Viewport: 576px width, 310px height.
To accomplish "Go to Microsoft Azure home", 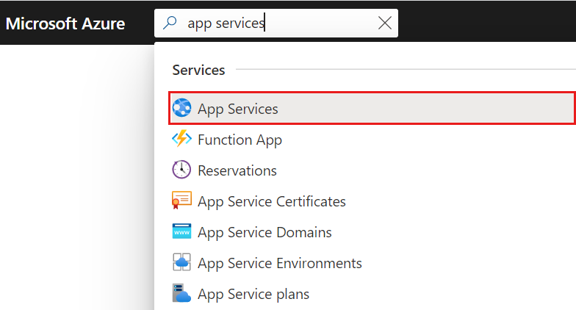I will [65, 24].
